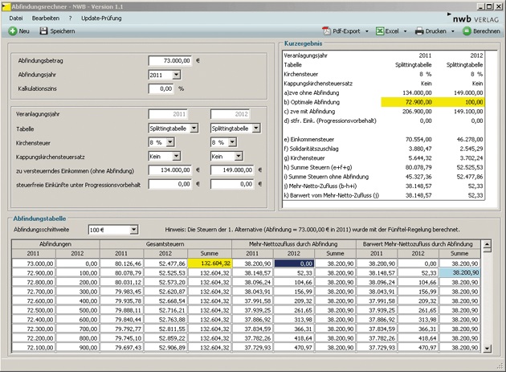Export results via the Excel icon
Viewport: 506px width, 372px height.
(x=379, y=31)
